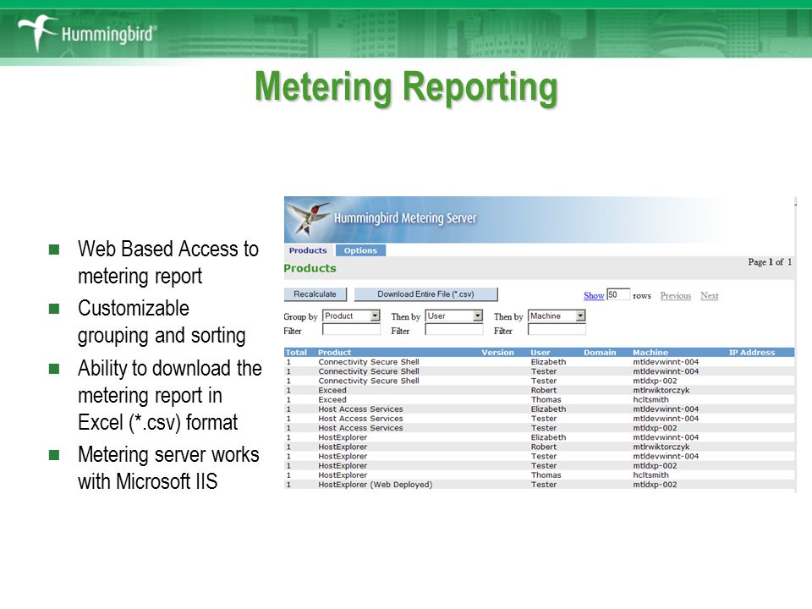The image size is (812, 609).
Task: Click the Show link
Action: (594, 295)
